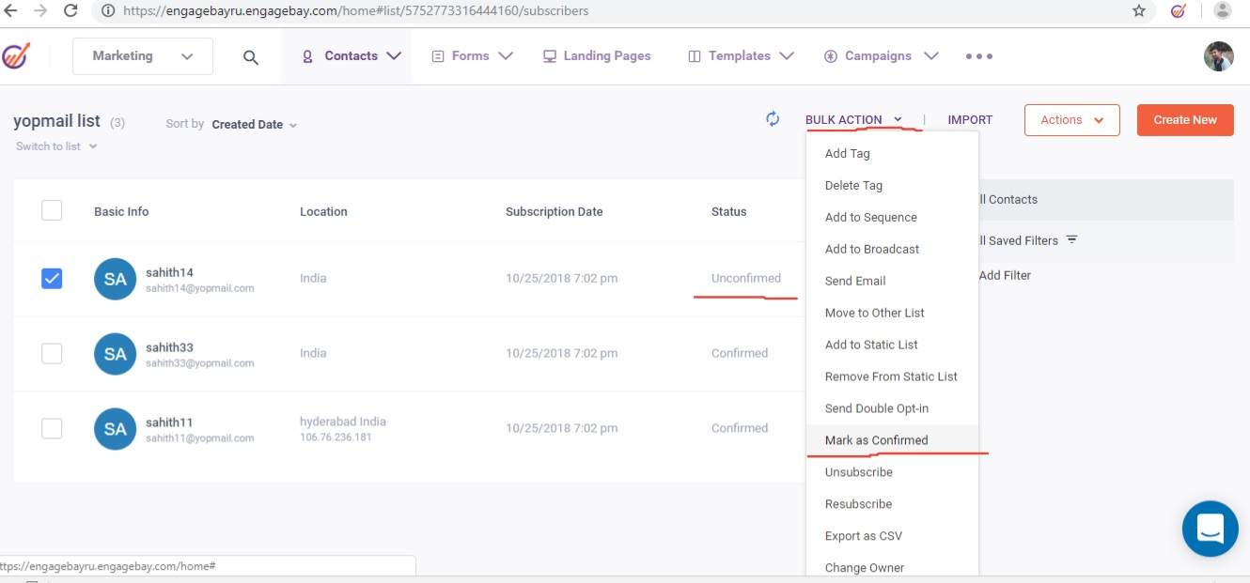The image size is (1250, 583).
Task: Select Mark as Confirmed menu option
Action: click(876, 440)
